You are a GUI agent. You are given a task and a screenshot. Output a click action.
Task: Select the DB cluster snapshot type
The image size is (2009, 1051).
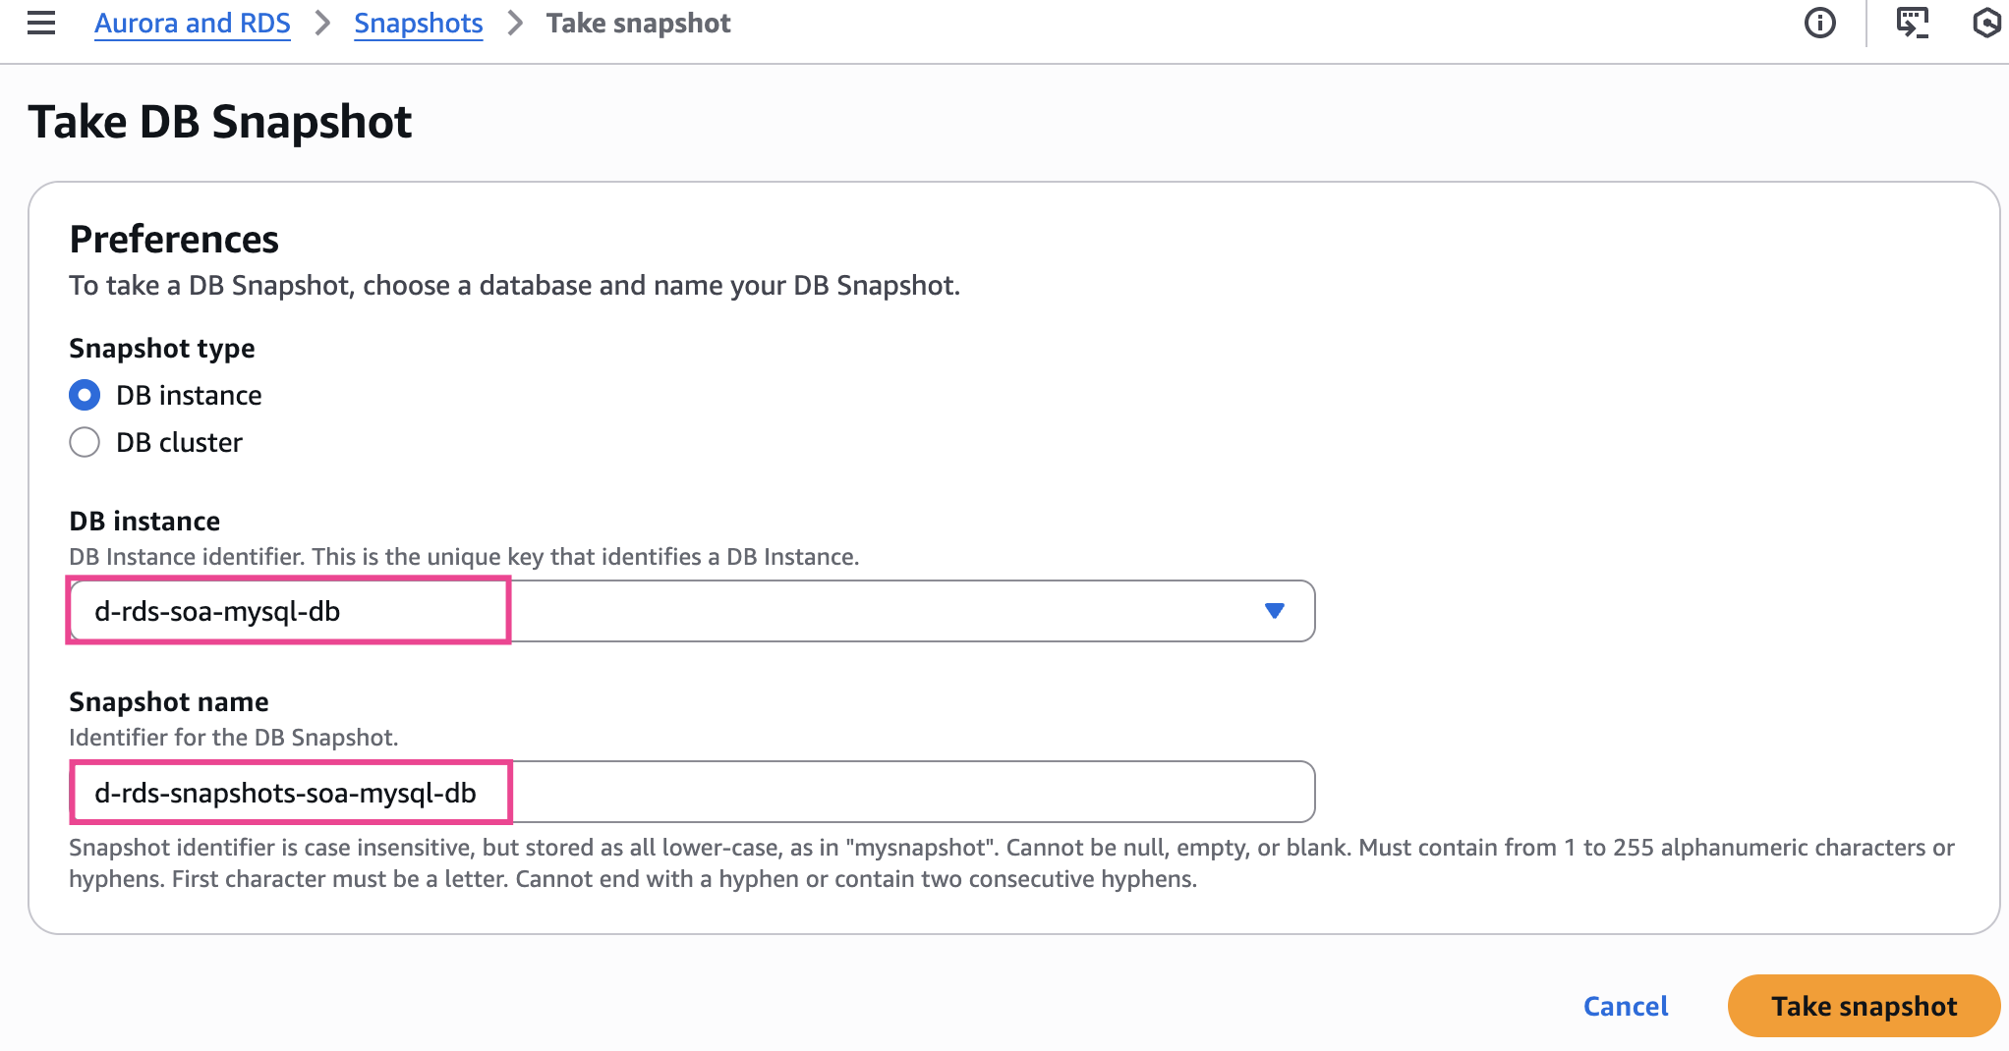pos(85,442)
